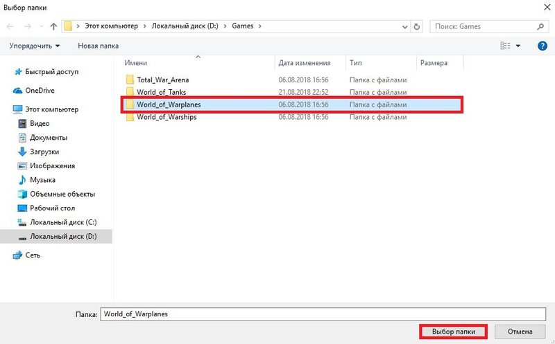Click Total_War_Arena folder name
The image size is (555, 344).
(163, 80)
